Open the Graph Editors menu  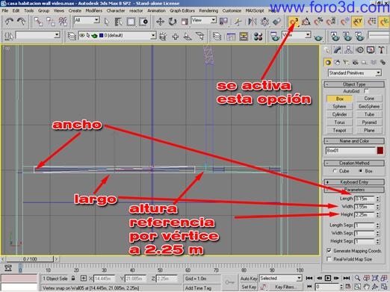pyautogui.click(x=182, y=10)
